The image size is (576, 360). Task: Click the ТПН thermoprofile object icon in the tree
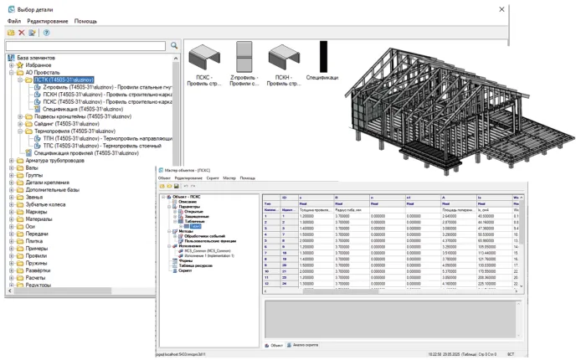pos(38,138)
